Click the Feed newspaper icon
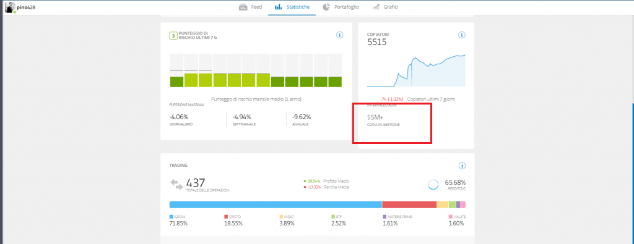634x244 pixels. pyautogui.click(x=243, y=7)
